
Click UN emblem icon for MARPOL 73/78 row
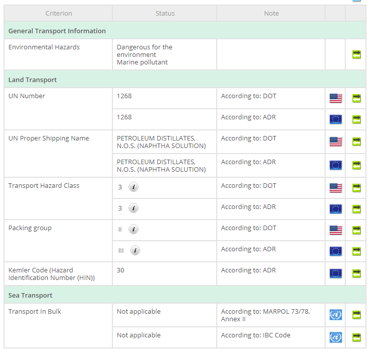tap(335, 315)
